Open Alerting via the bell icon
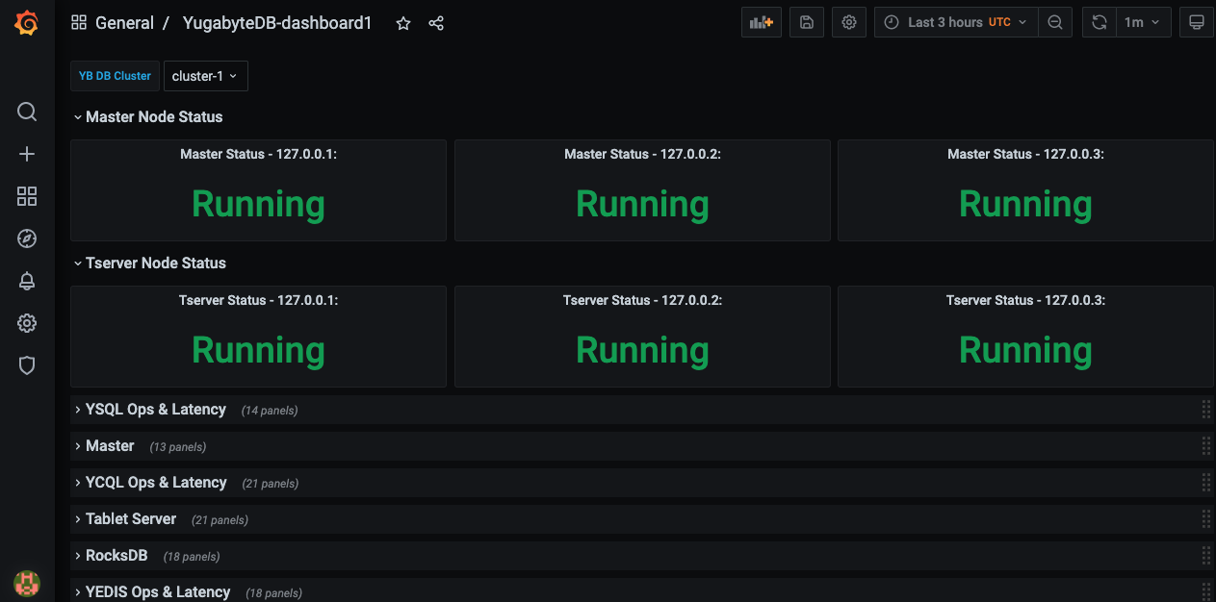The height and width of the screenshot is (602, 1216). point(26,280)
